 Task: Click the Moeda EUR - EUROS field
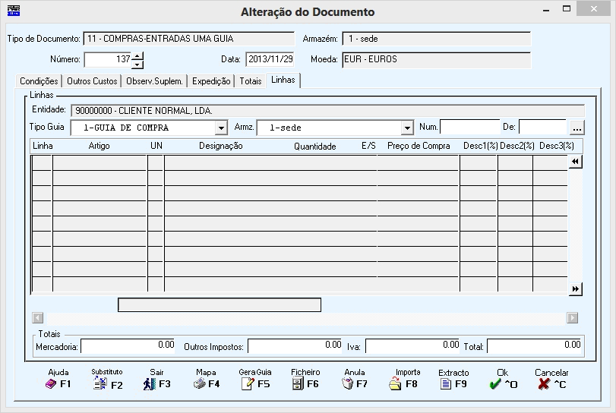pyautogui.click(x=437, y=60)
